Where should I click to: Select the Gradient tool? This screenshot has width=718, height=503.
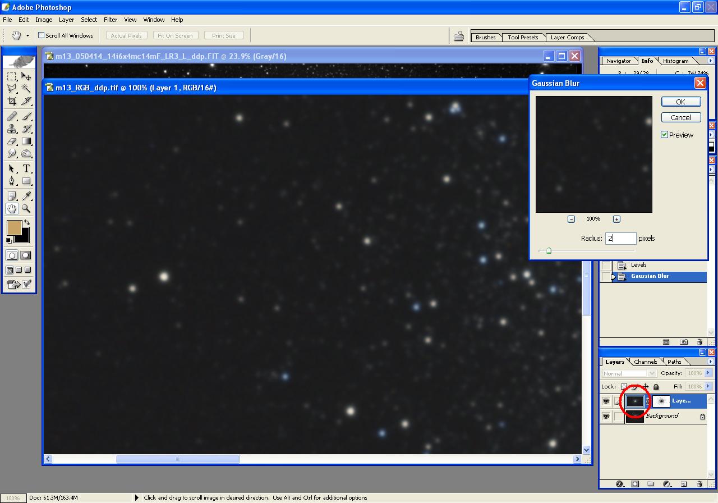(26, 141)
